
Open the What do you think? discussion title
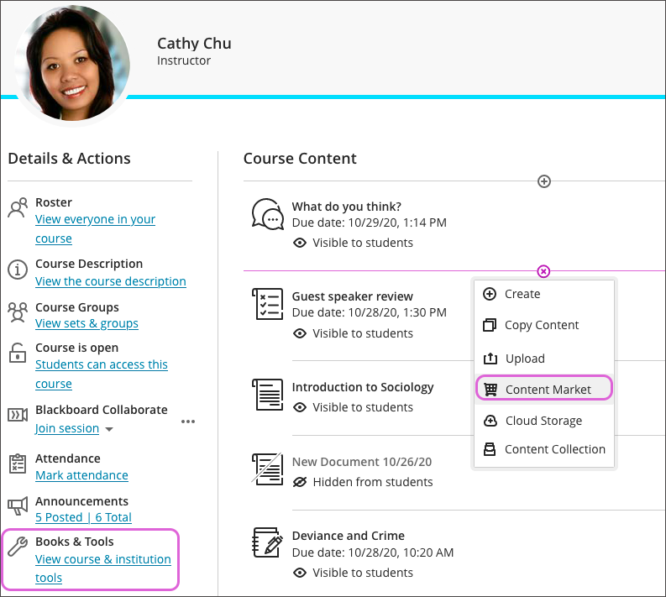coord(346,207)
